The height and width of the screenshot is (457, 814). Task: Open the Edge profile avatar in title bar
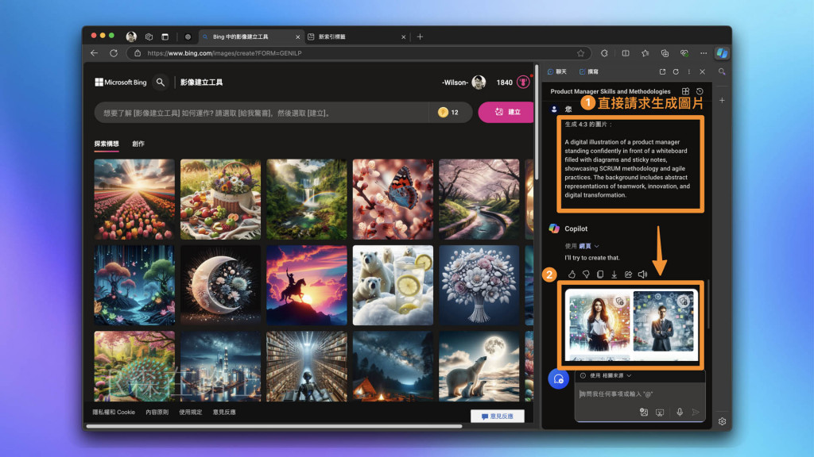pyautogui.click(x=131, y=36)
